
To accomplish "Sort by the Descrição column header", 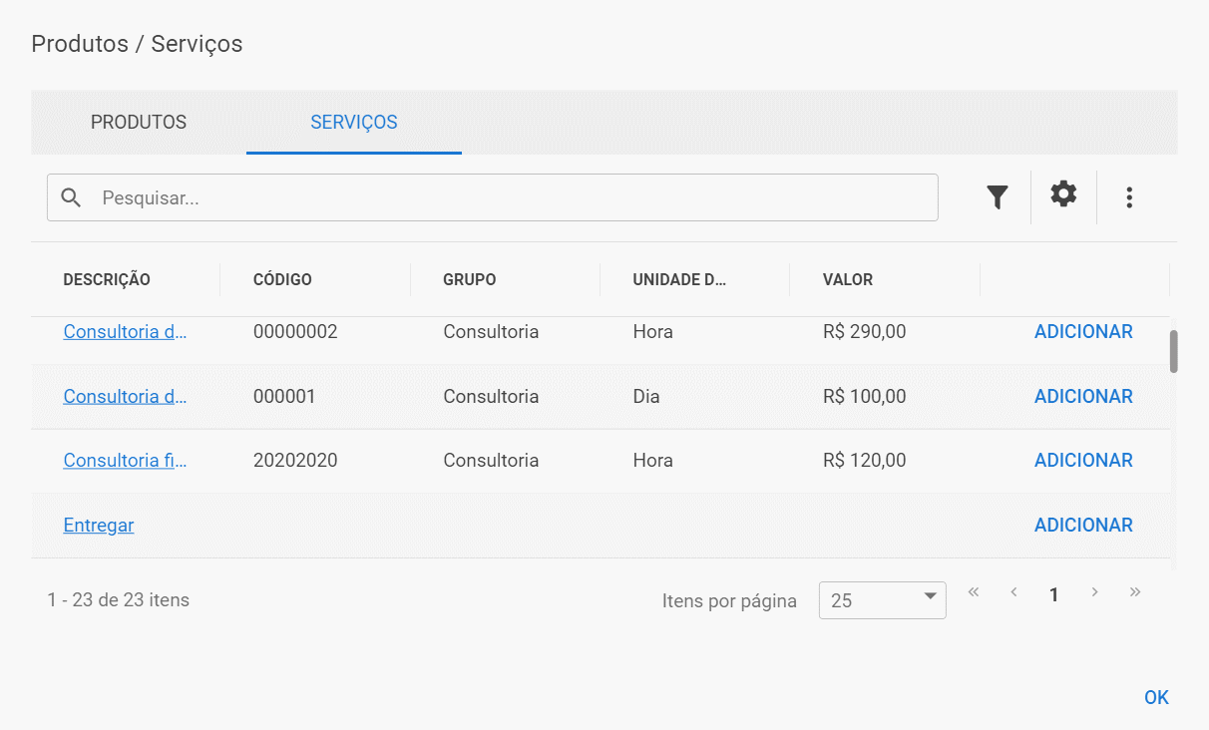I will 107,279.
